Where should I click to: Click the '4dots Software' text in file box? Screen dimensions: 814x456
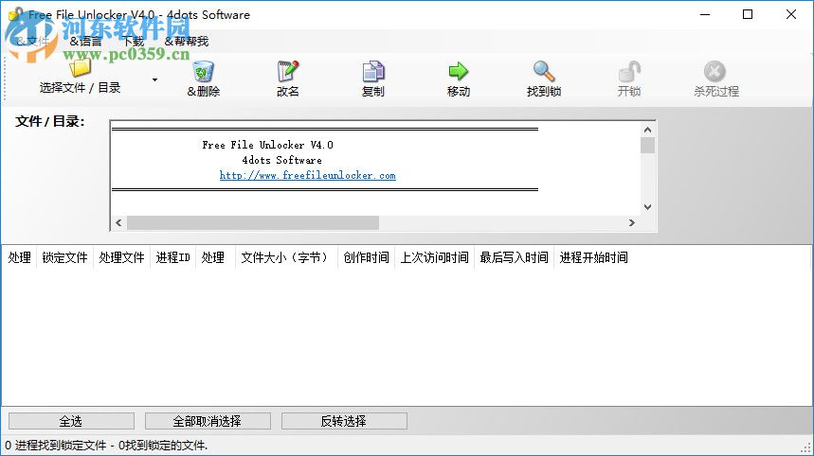pos(281,160)
